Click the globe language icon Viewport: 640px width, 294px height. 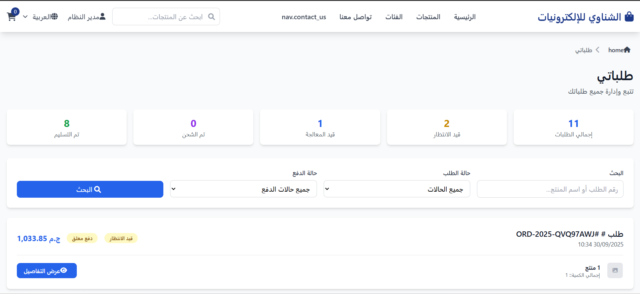pyautogui.click(x=54, y=17)
